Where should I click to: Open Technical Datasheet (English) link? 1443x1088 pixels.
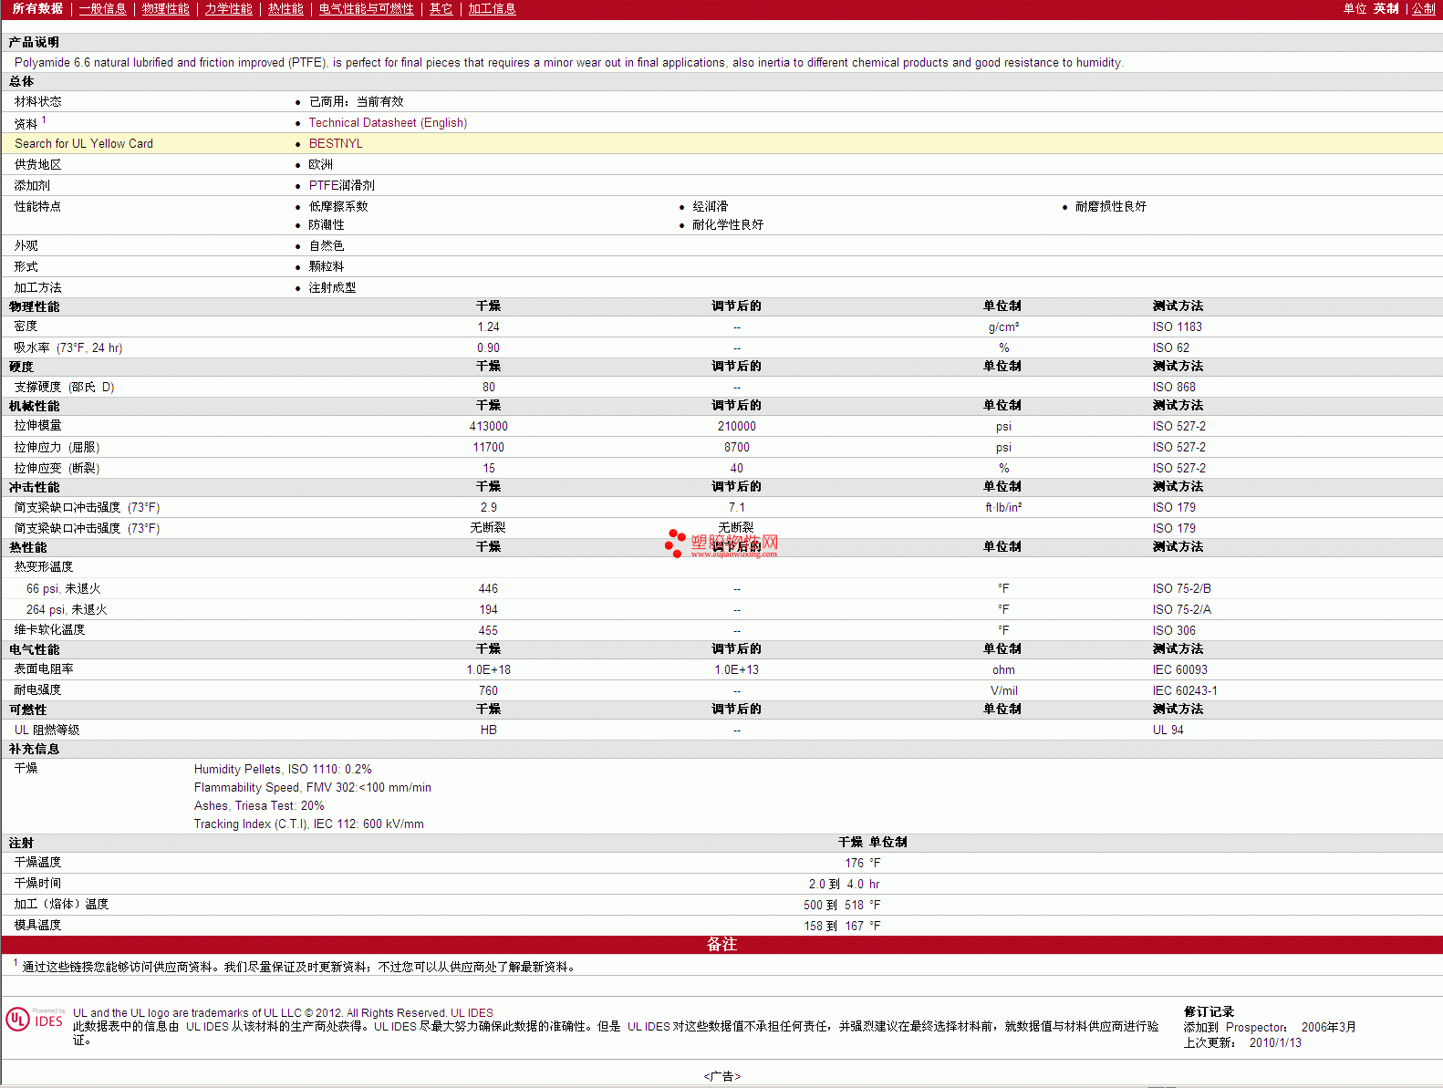tap(388, 122)
